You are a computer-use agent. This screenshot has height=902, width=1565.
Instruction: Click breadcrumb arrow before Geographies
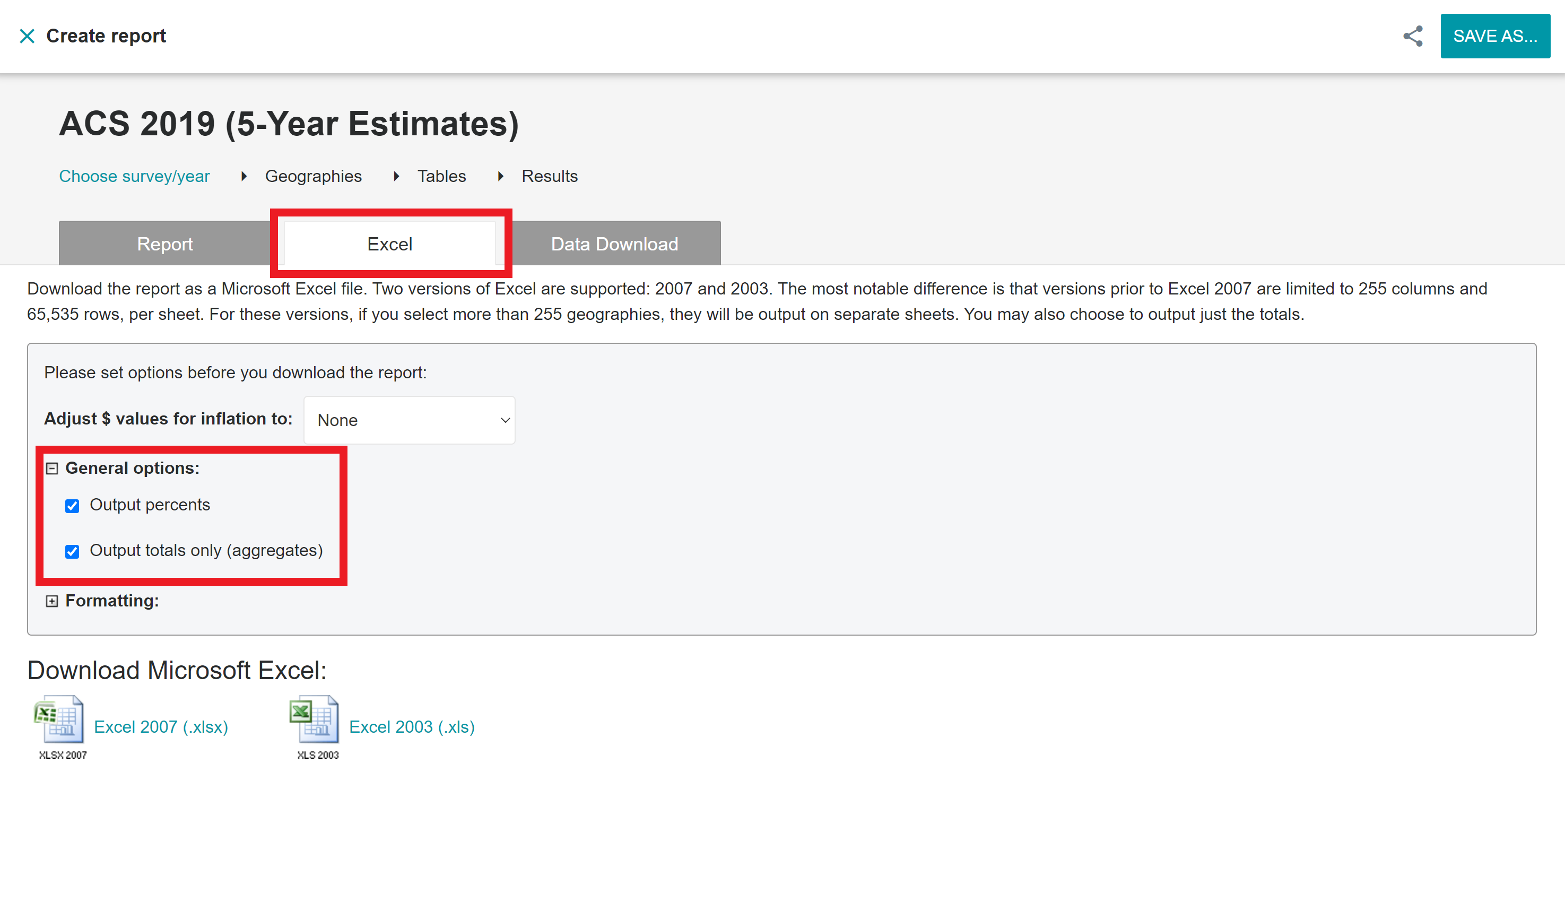[x=244, y=177]
